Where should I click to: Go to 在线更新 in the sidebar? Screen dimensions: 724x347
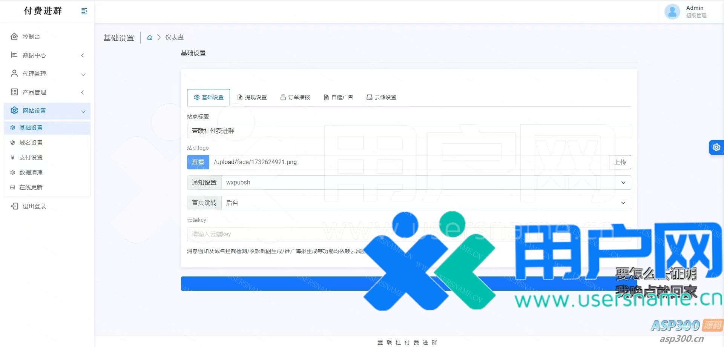[x=31, y=187]
